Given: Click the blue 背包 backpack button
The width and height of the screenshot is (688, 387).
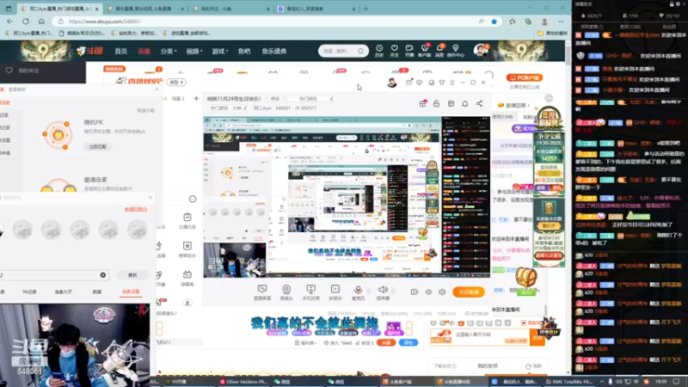Looking at the screenshot, I should (408, 342).
